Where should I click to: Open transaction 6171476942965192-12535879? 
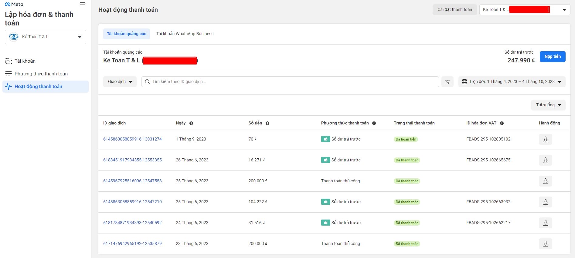[x=132, y=244]
